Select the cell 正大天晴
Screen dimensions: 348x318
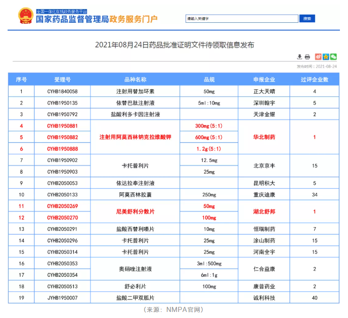tap(264, 91)
